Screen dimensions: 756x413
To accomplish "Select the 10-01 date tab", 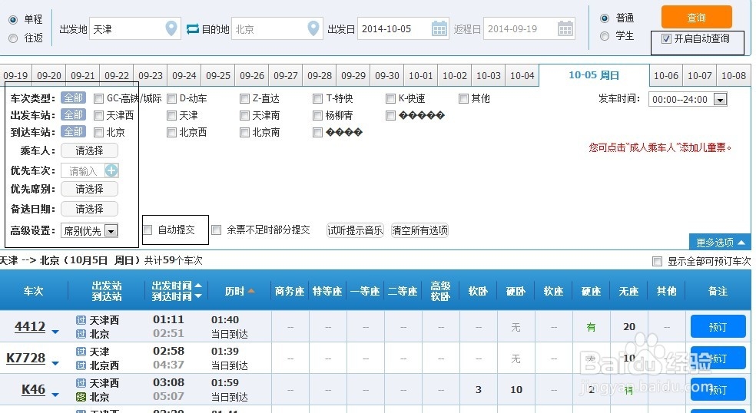I will pos(421,76).
